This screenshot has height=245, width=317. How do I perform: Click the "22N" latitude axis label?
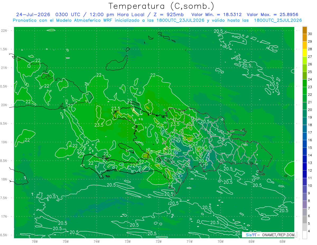coord(4,30)
